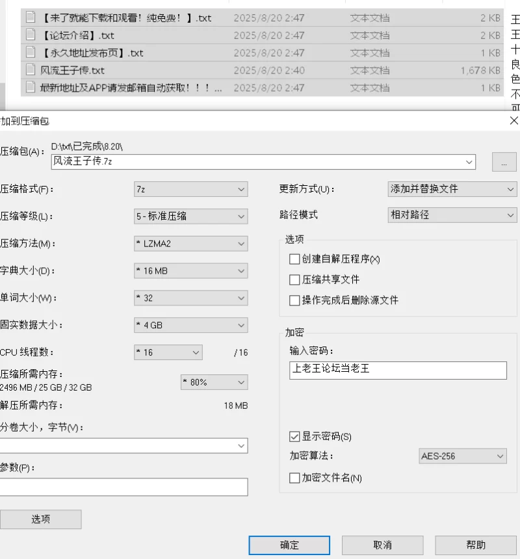Enable 创建自解压程序 checkbox
The image size is (520, 559).
[294, 259]
